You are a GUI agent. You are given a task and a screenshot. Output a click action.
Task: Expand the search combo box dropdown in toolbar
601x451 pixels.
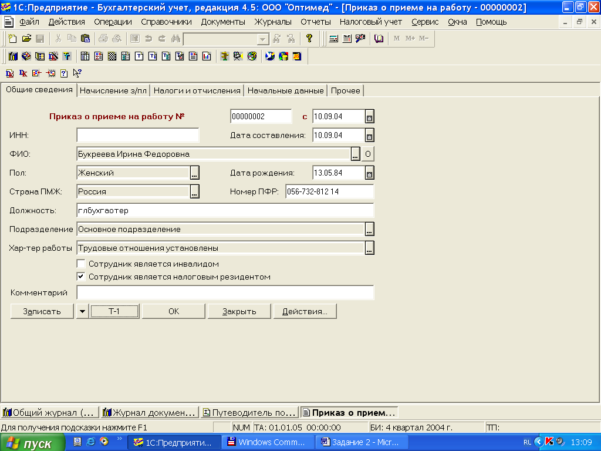[262, 39]
